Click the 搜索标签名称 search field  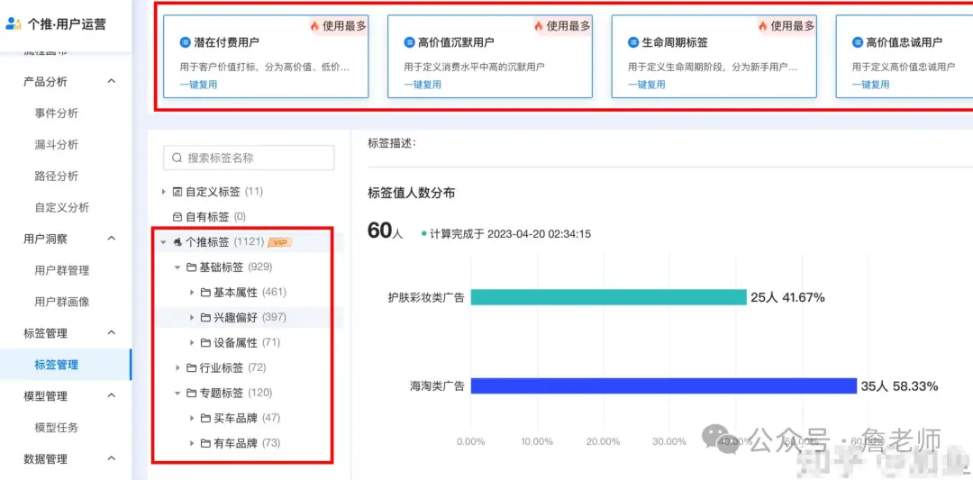[249, 158]
